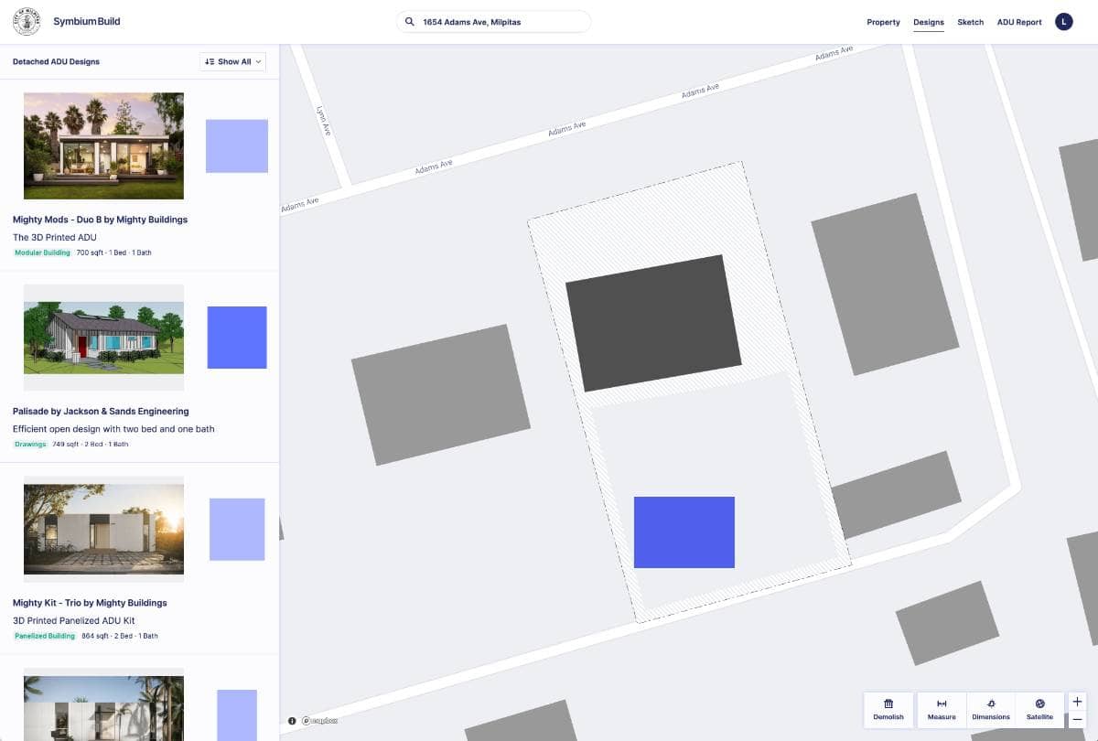
Task: Zoom in on the map
Action: 1077,702
